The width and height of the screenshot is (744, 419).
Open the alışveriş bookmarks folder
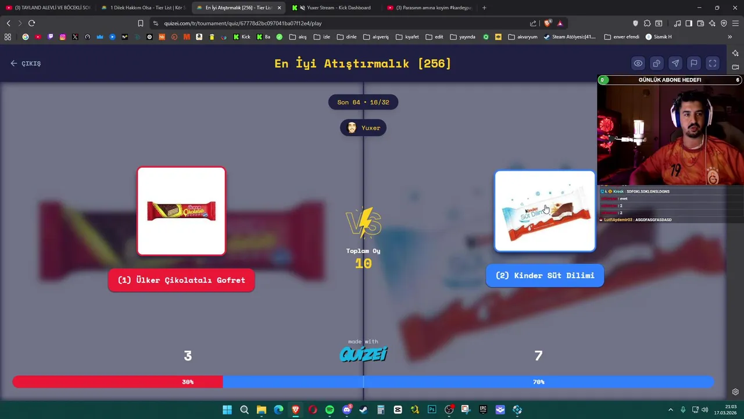376,37
